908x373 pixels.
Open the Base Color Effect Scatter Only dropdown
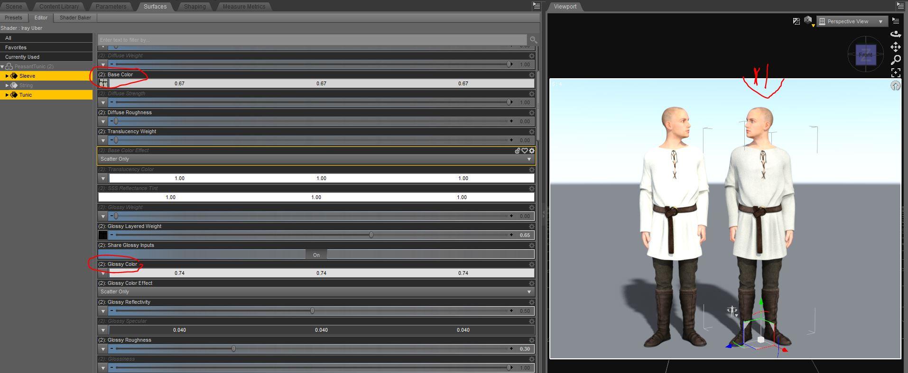pyautogui.click(x=316, y=159)
